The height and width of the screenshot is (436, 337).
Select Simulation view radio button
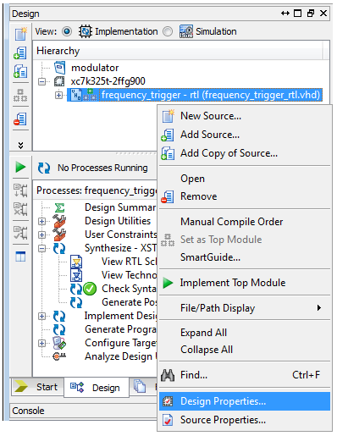[168, 31]
